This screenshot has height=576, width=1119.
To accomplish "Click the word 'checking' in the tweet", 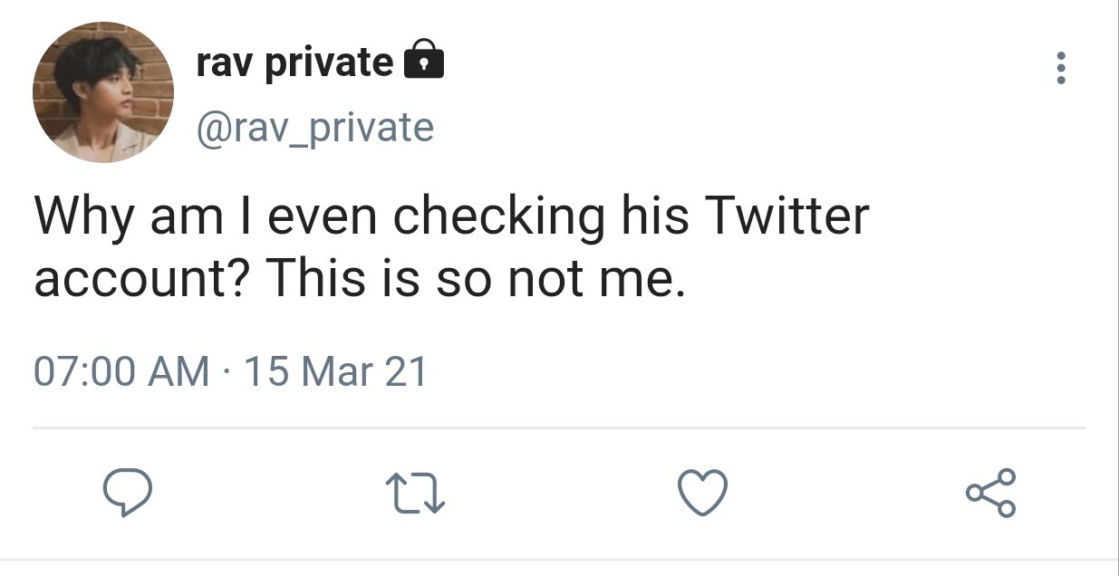I will tap(498, 219).
